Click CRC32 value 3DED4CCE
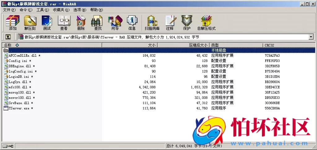Image resolution: width=317 pixels, height=150 pixels. (272, 87)
